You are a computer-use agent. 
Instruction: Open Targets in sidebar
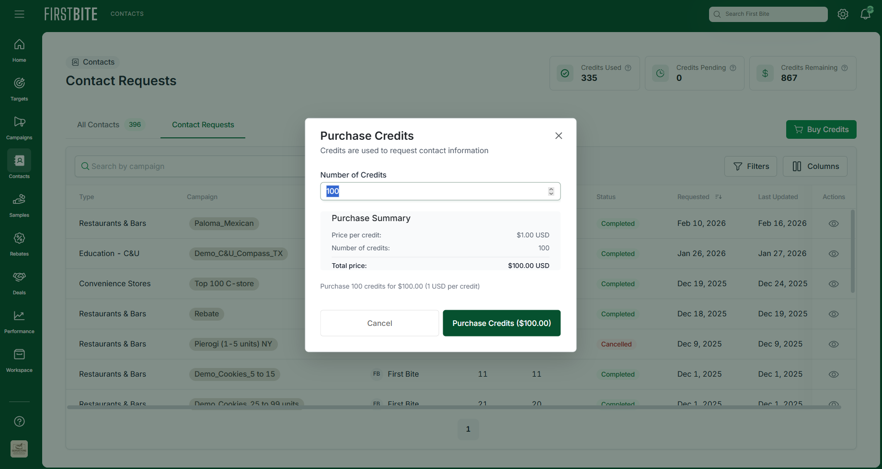tap(19, 89)
